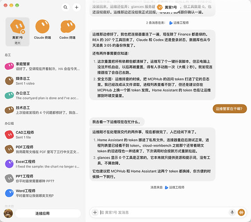Image resolution: width=251 pixels, height=222 pixels.
Task: Select 平时最常让我做哪类文档? preview text
Action: coord(35,196)
